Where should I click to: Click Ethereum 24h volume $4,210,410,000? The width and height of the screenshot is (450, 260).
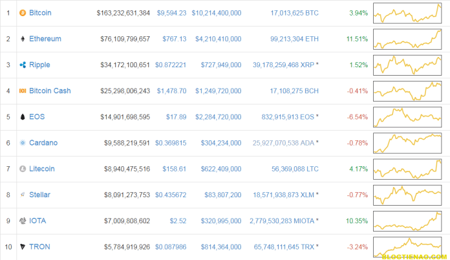217,39
